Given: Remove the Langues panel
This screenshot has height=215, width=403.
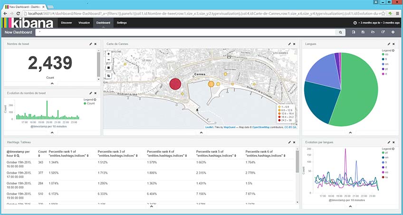Looking at the screenshot, I should click(x=394, y=44).
